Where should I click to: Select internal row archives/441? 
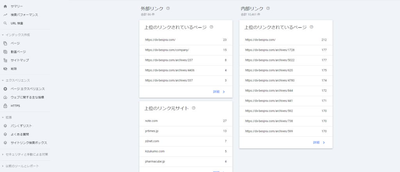pyautogui.click(x=286, y=101)
